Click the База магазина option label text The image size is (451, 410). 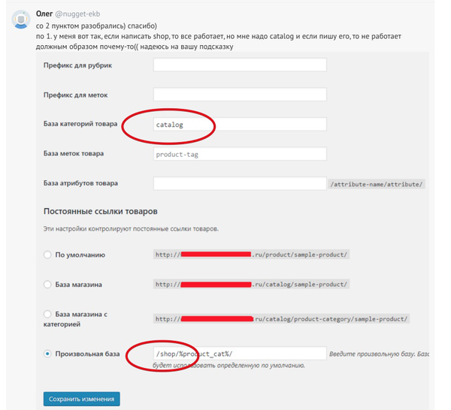point(78,285)
